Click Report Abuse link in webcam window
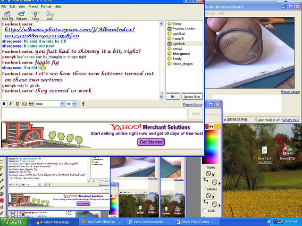 coord(290,92)
